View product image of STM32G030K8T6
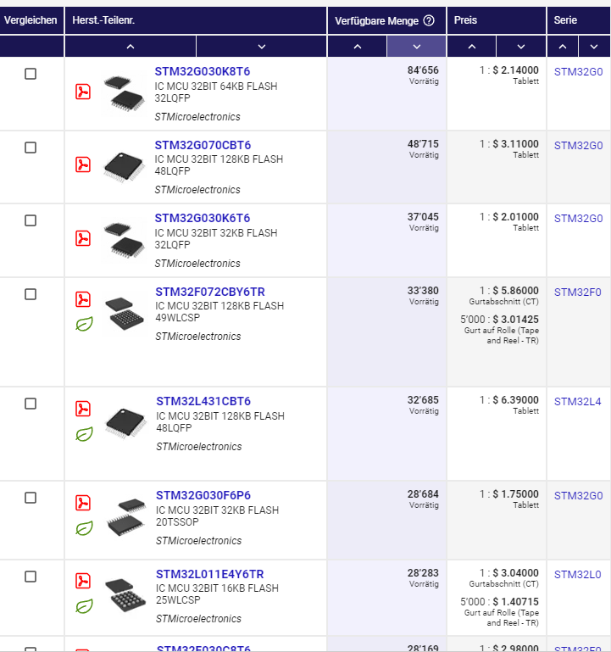This screenshot has width=611, height=652. 124,93
